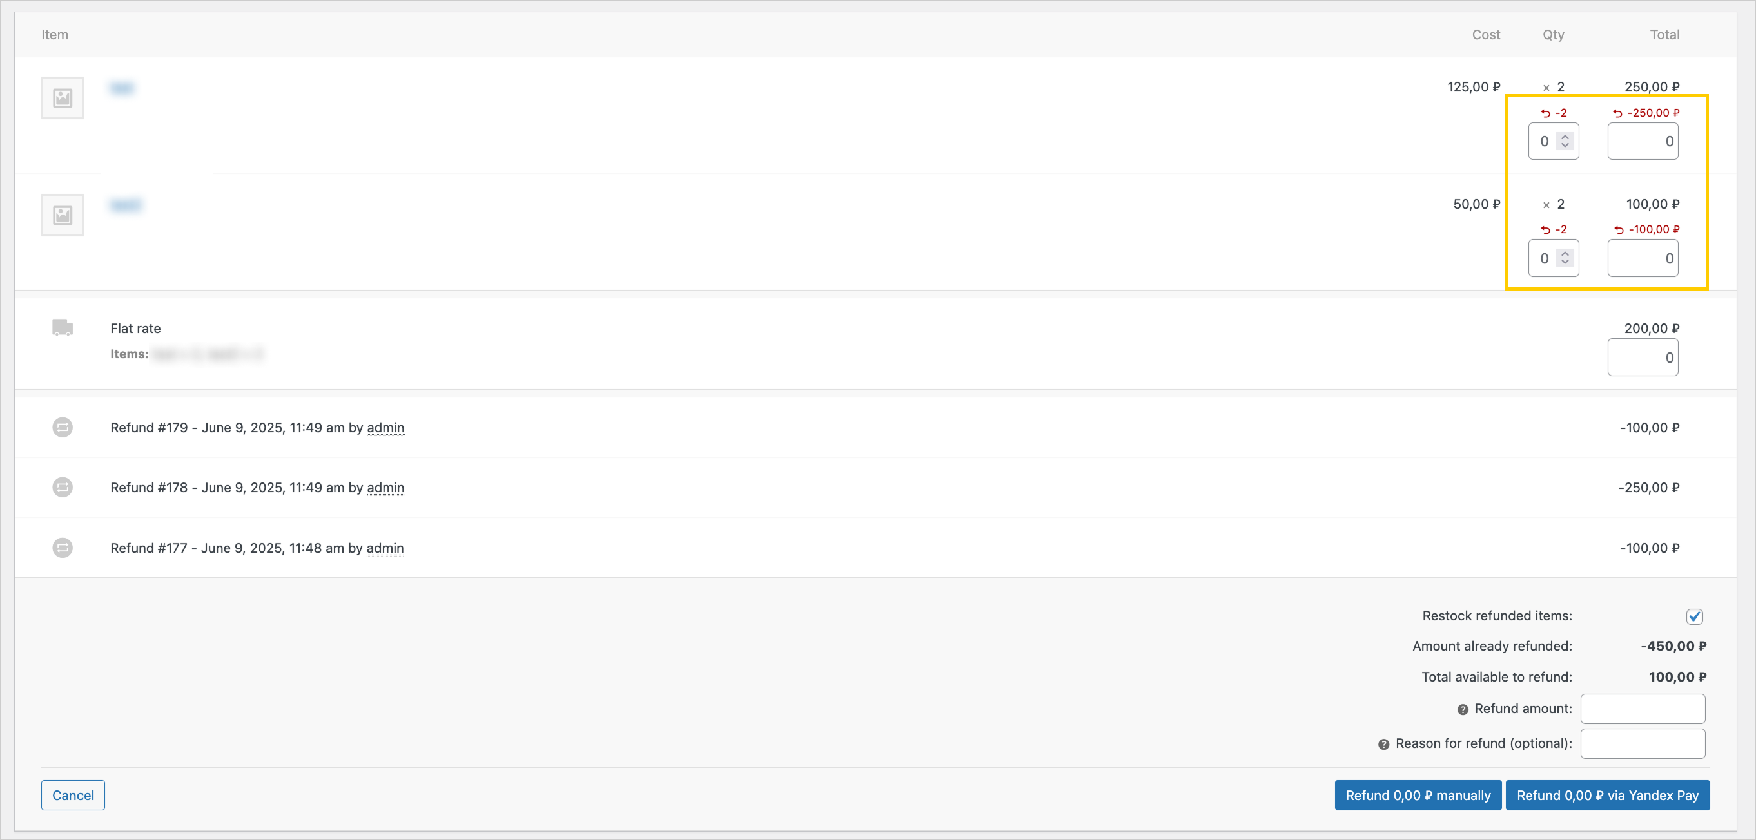Toggle the Restock refunded items checkbox

pyautogui.click(x=1694, y=616)
